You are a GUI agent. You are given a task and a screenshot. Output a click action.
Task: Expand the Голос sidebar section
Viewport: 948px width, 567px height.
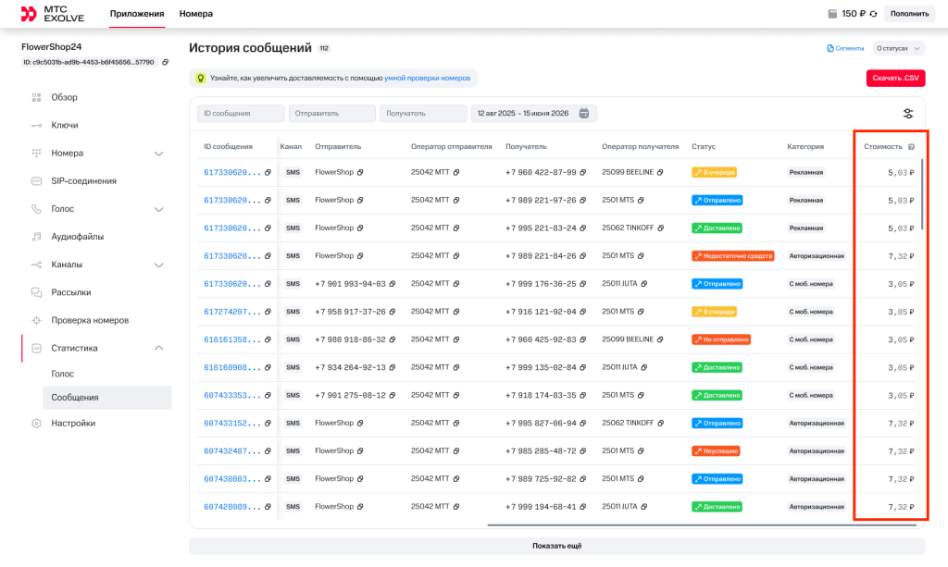point(158,209)
